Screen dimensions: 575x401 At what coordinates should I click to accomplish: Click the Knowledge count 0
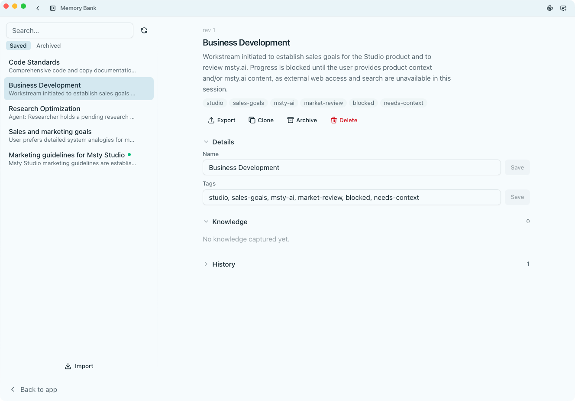(x=528, y=221)
